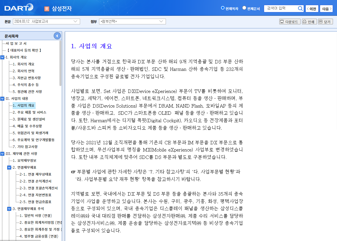Collapse the III. 재무에 관한 사항 tree node

tap(2, 154)
